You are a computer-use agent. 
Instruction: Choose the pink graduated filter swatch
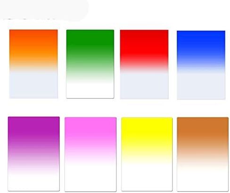point(90,154)
